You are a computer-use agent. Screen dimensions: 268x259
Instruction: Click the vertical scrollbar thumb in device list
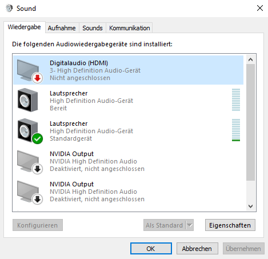coord(251,122)
